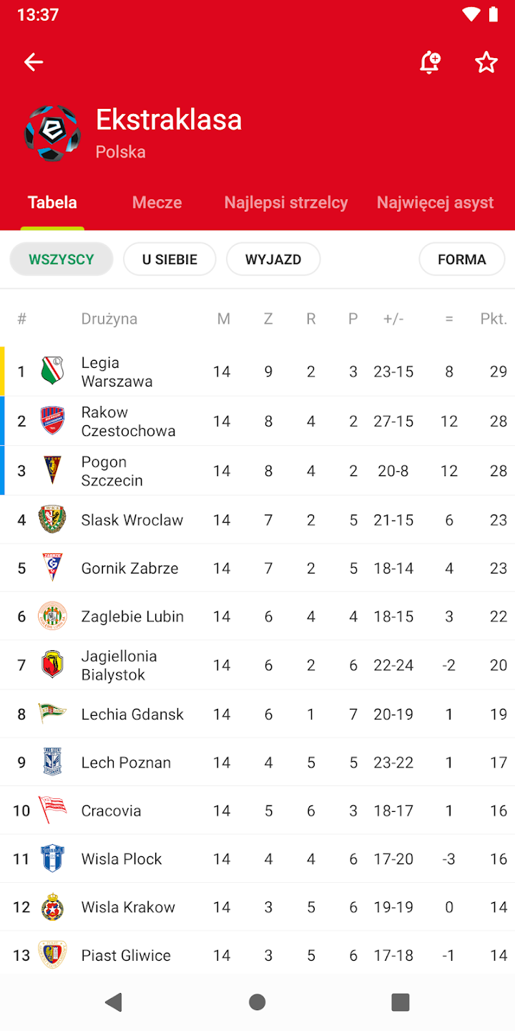The height and width of the screenshot is (1031, 515).
Task: Go to the Najwięcej asyst tab
Action: point(435,203)
